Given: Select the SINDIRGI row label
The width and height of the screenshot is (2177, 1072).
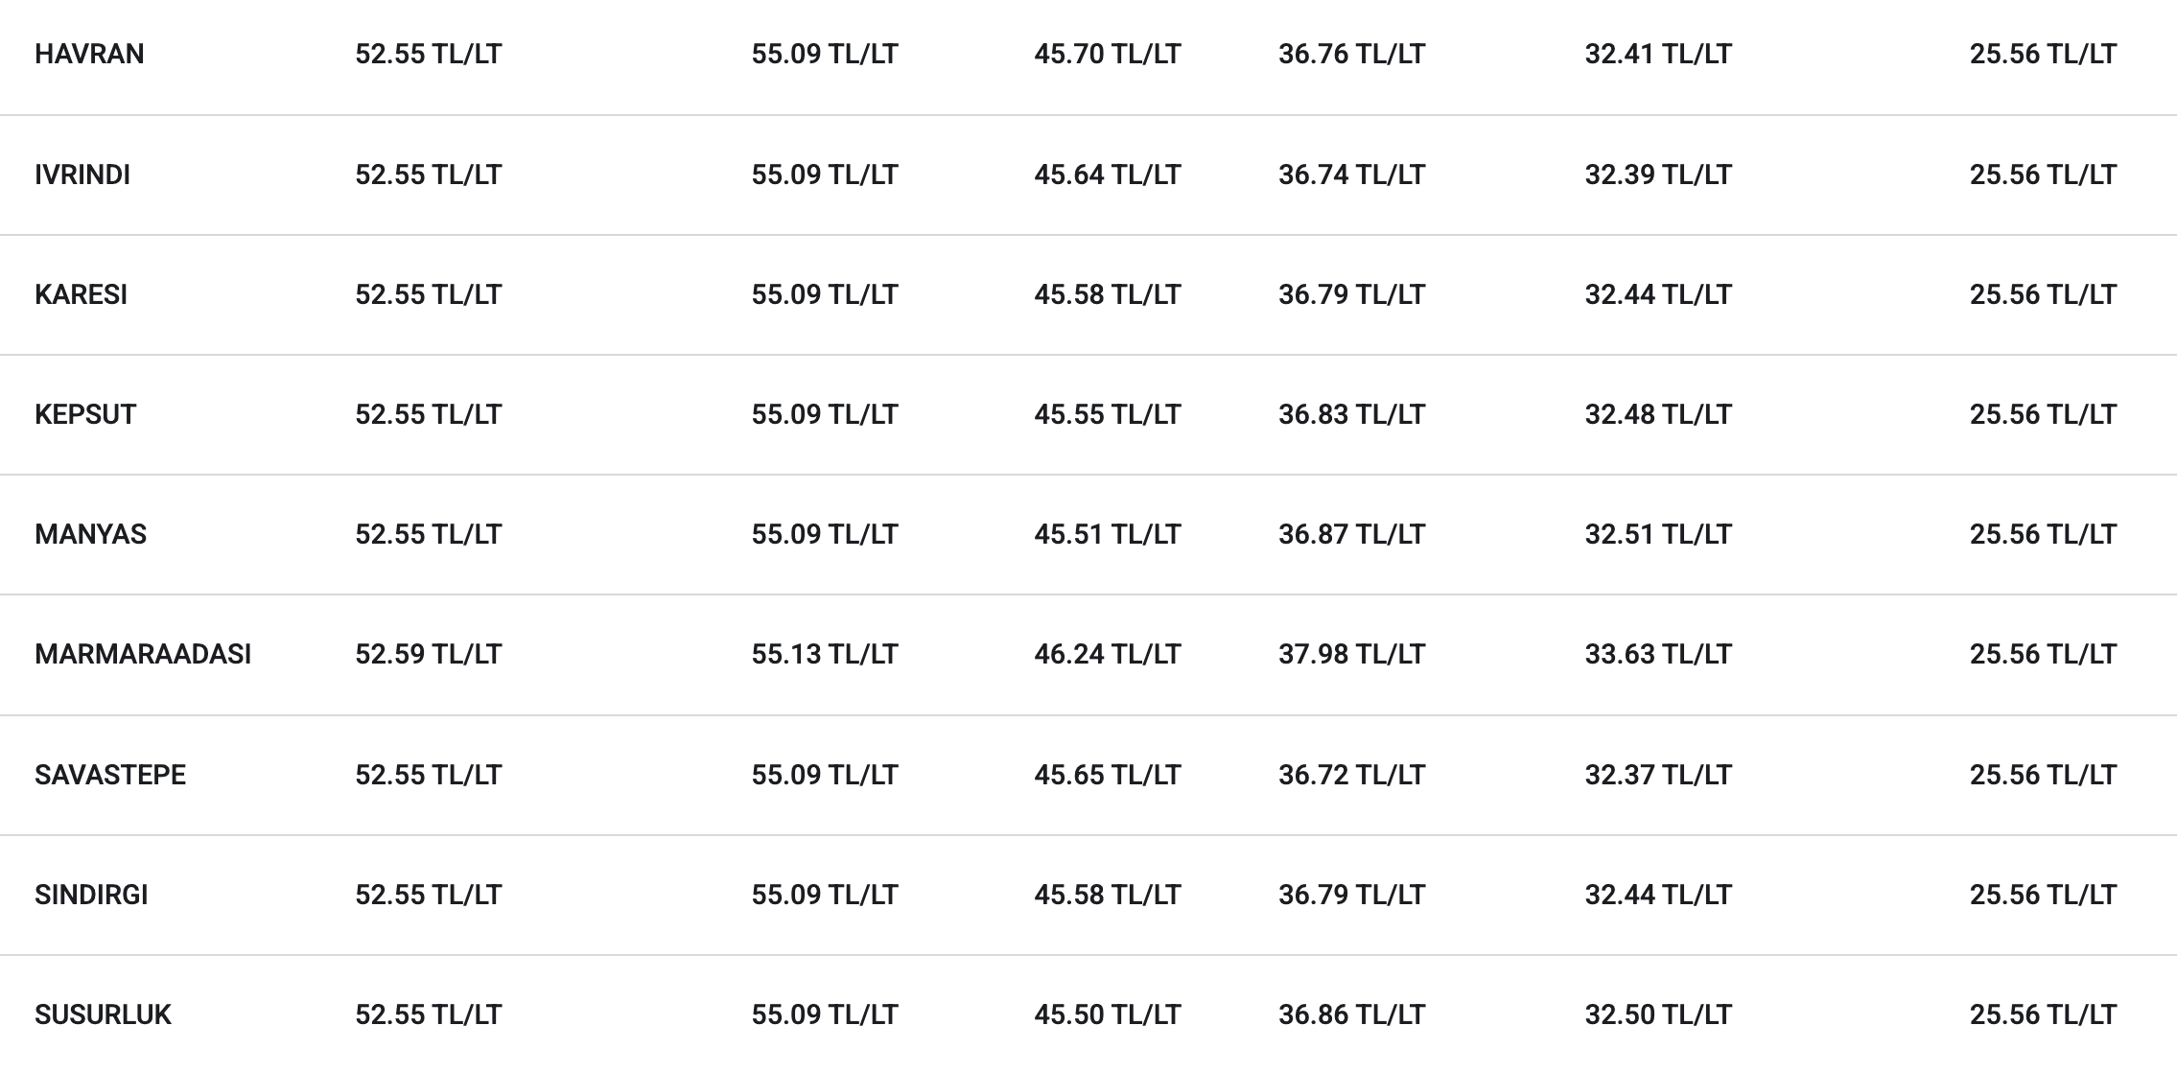Looking at the screenshot, I should [x=91, y=895].
